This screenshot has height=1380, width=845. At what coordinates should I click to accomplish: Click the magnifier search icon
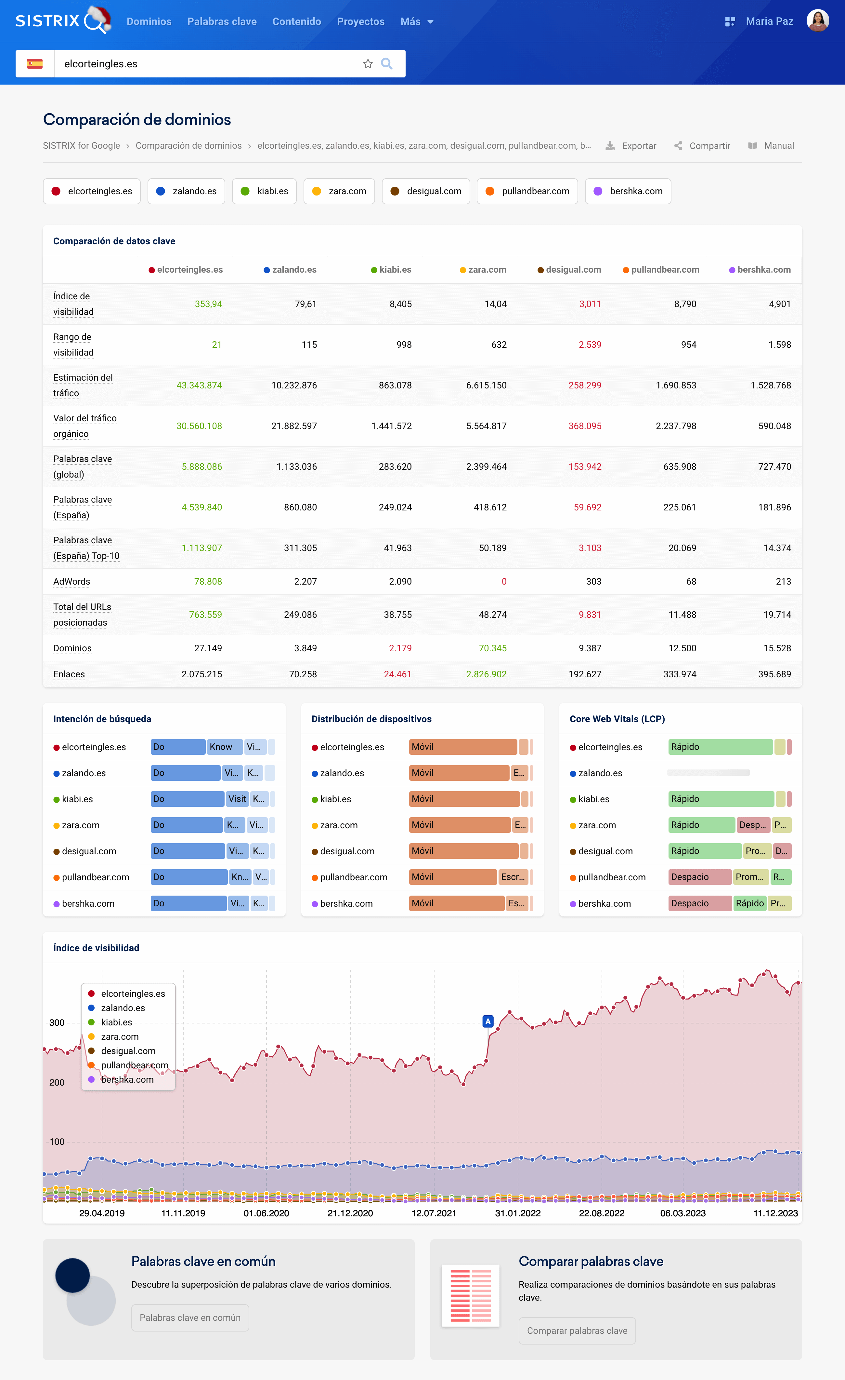click(x=387, y=64)
